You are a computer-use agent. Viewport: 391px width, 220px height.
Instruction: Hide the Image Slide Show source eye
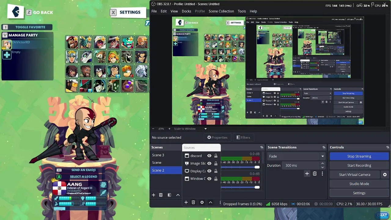point(209,163)
